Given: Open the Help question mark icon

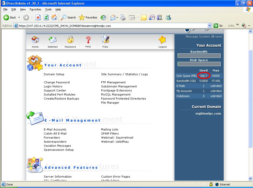Looking at the screenshot, I should click(x=88, y=40).
